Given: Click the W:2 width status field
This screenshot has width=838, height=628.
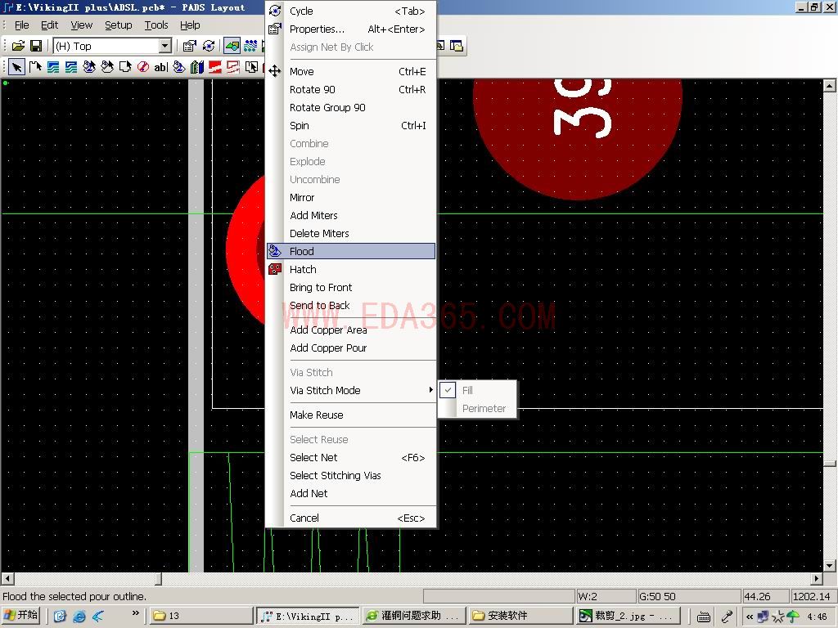Looking at the screenshot, I should click(606, 596).
